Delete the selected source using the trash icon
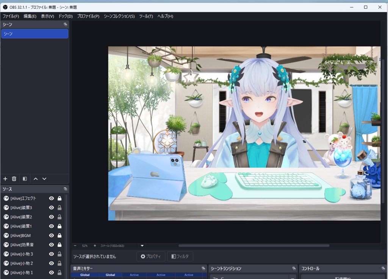This screenshot has width=388, height=279. (14, 178)
